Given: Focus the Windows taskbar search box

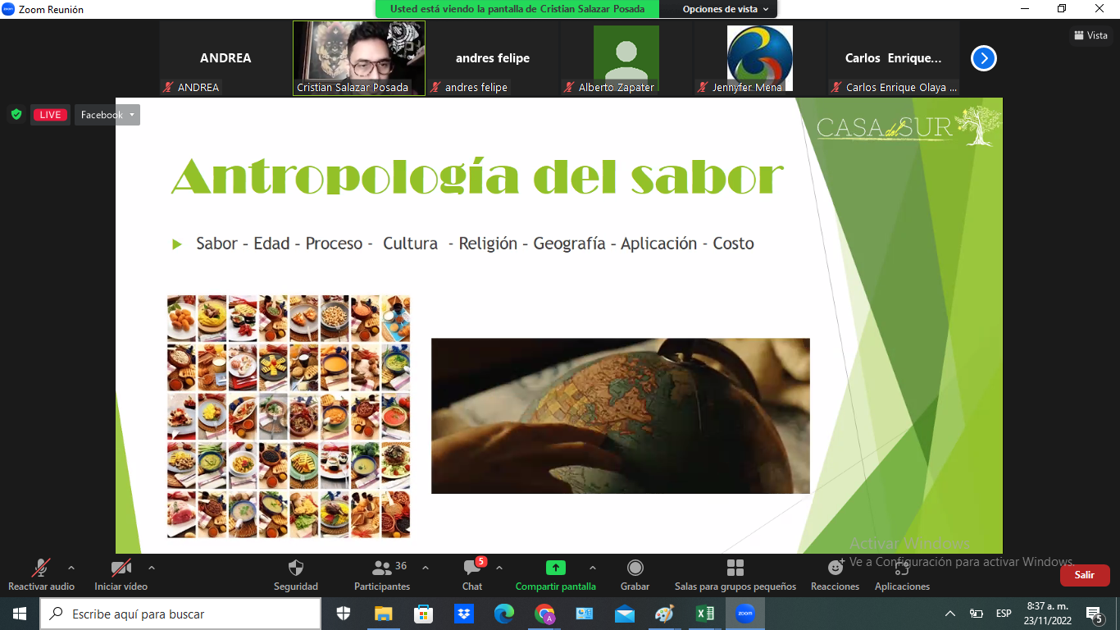Looking at the screenshot, I should pos(180,614).
